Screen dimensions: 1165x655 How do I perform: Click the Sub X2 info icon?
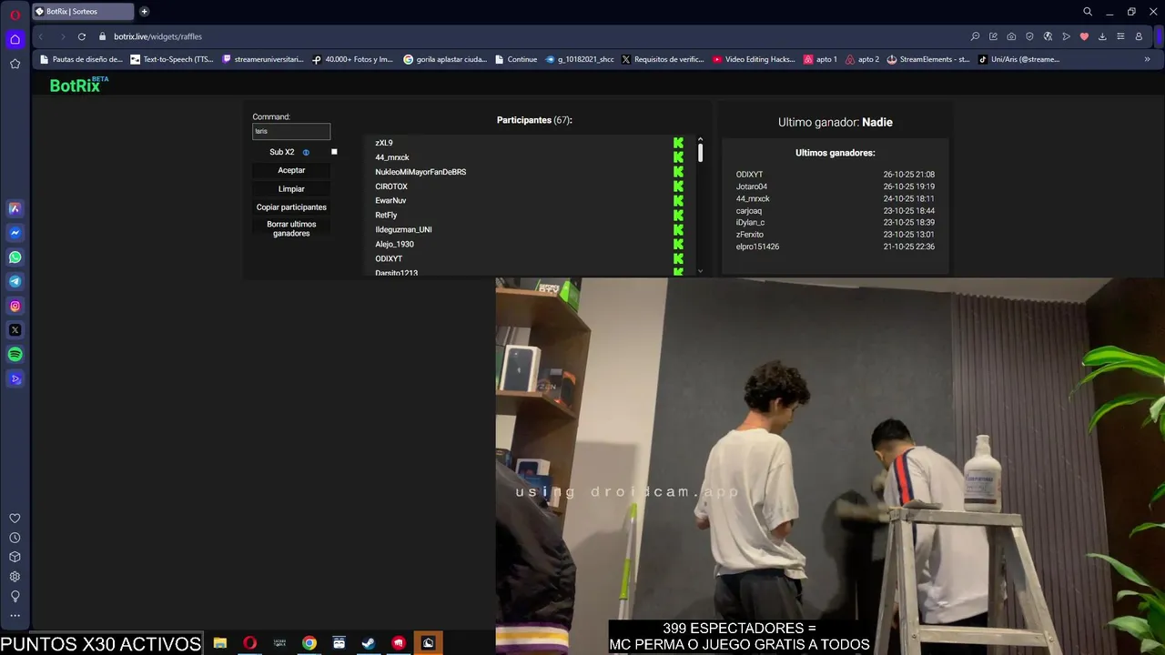tap(306, 152)
